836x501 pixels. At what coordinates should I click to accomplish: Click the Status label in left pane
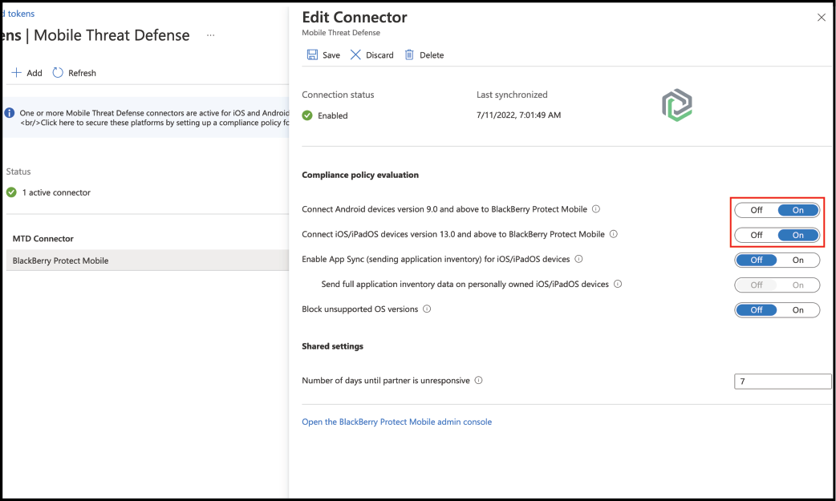click(x=18, y=172)
